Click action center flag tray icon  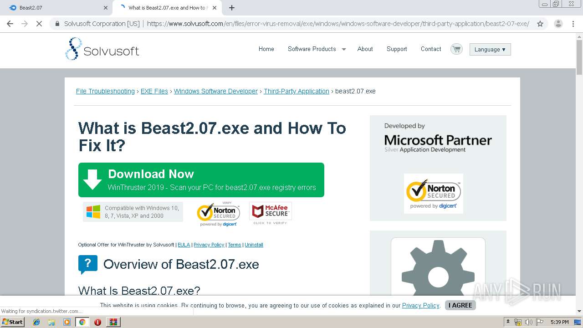tap(540, 322)
